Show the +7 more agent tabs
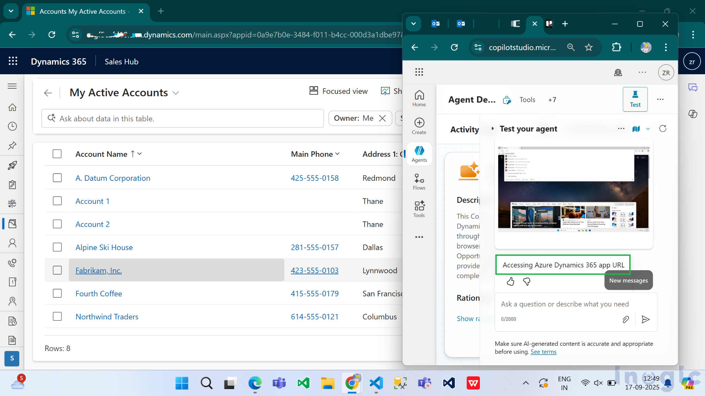This screenshot has width=705, height=396. coord(552,100)
